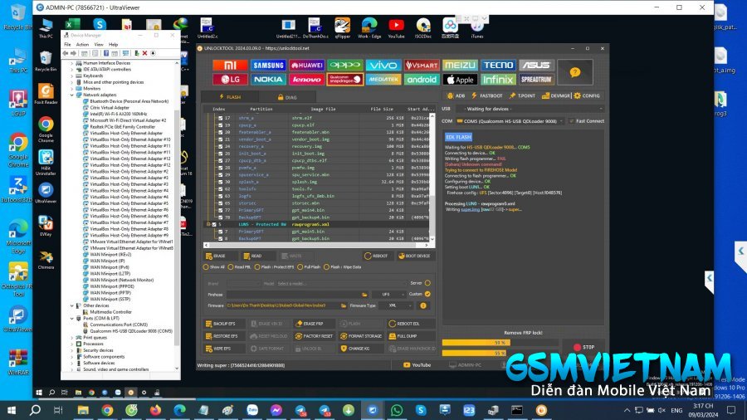Click the BACKUP EFS button

224,324
